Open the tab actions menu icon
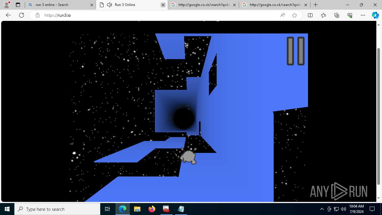The height and width of the screenshot is (215, 382). pyautogui.click(x=18, y=5)
